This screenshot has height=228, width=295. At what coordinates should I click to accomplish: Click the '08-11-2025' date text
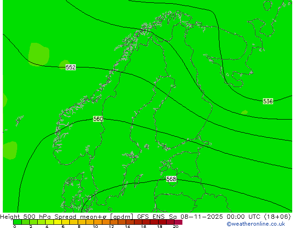tap(201, 217)
